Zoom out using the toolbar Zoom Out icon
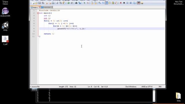This screenshot has height=104, width=185. point(88,3)
